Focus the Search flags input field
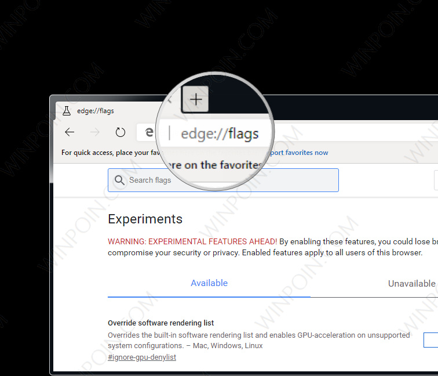438x376 pixels. pyautogui.click(x=223, y=180)
